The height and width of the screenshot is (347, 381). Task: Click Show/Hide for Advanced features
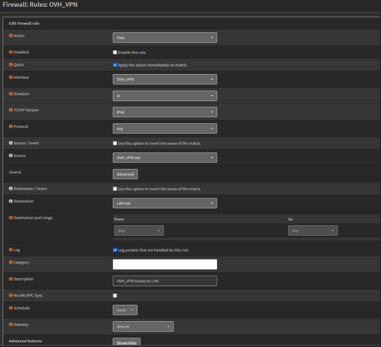click(127, 343)
